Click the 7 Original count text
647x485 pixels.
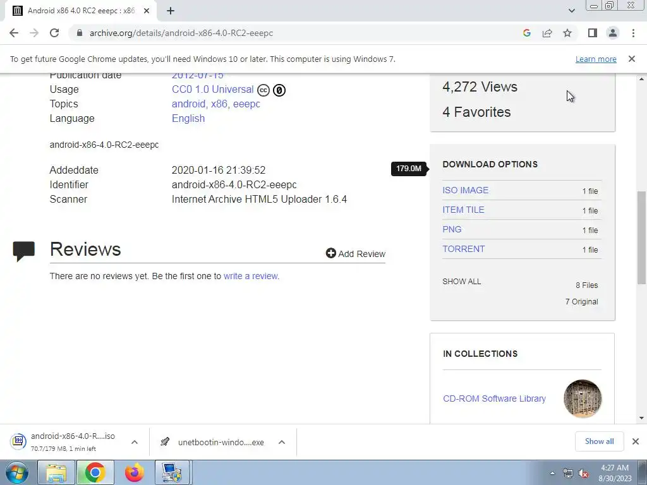point(581,302)
